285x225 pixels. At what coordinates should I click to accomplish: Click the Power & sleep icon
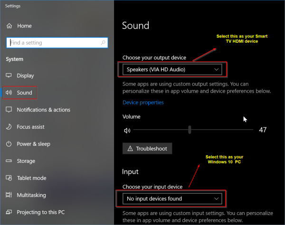tap(9, 144)
